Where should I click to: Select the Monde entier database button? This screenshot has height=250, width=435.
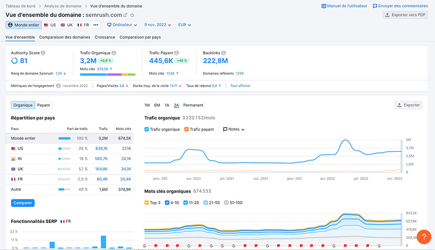[x=23, y=25]
